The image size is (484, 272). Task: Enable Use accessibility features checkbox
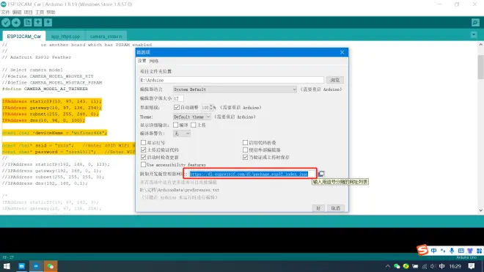[143, 164]
